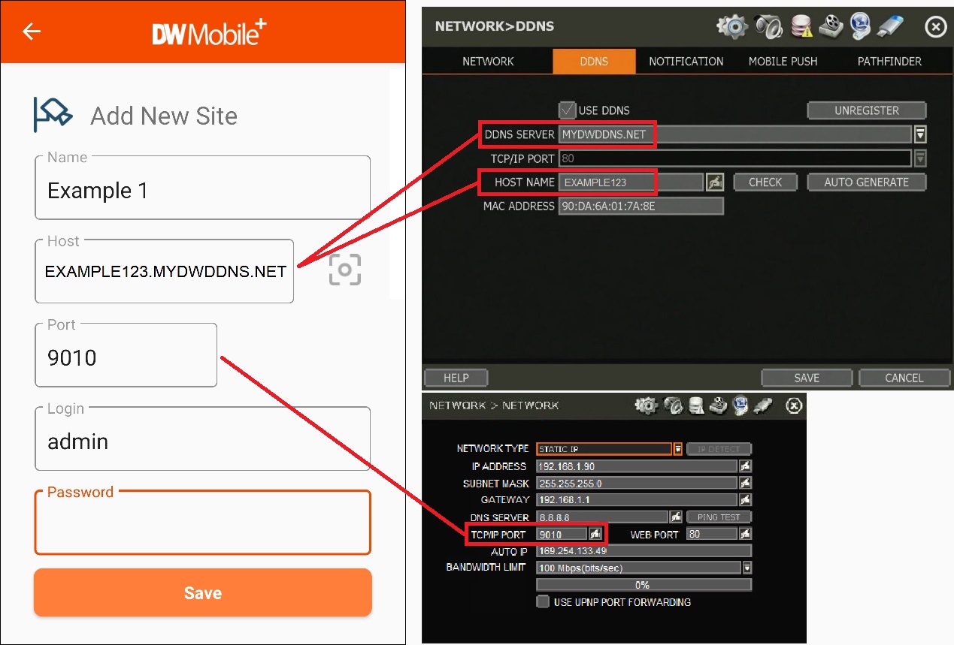Open the film reel record settings icon
Viewport: 954px width, 645px height.
[x=831, y=27]
